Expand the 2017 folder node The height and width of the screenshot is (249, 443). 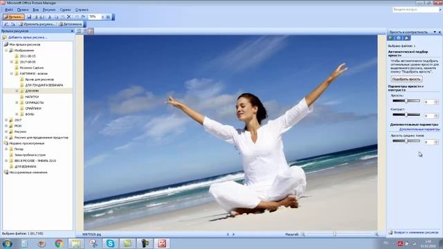point(6,120)
